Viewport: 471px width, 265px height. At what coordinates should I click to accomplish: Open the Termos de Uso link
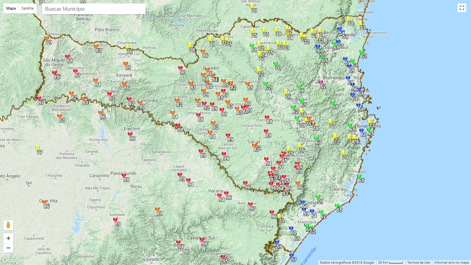pyautogui.click(x=418, y=263)
